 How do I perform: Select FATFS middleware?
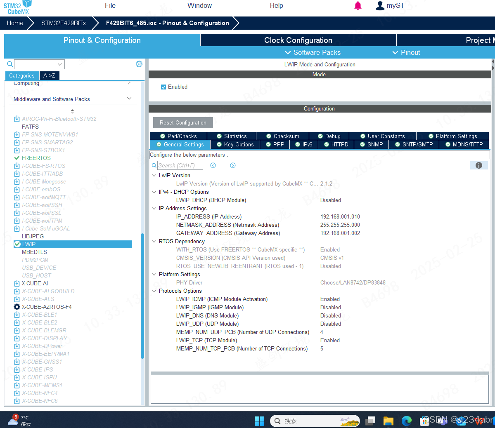(30, 127)
